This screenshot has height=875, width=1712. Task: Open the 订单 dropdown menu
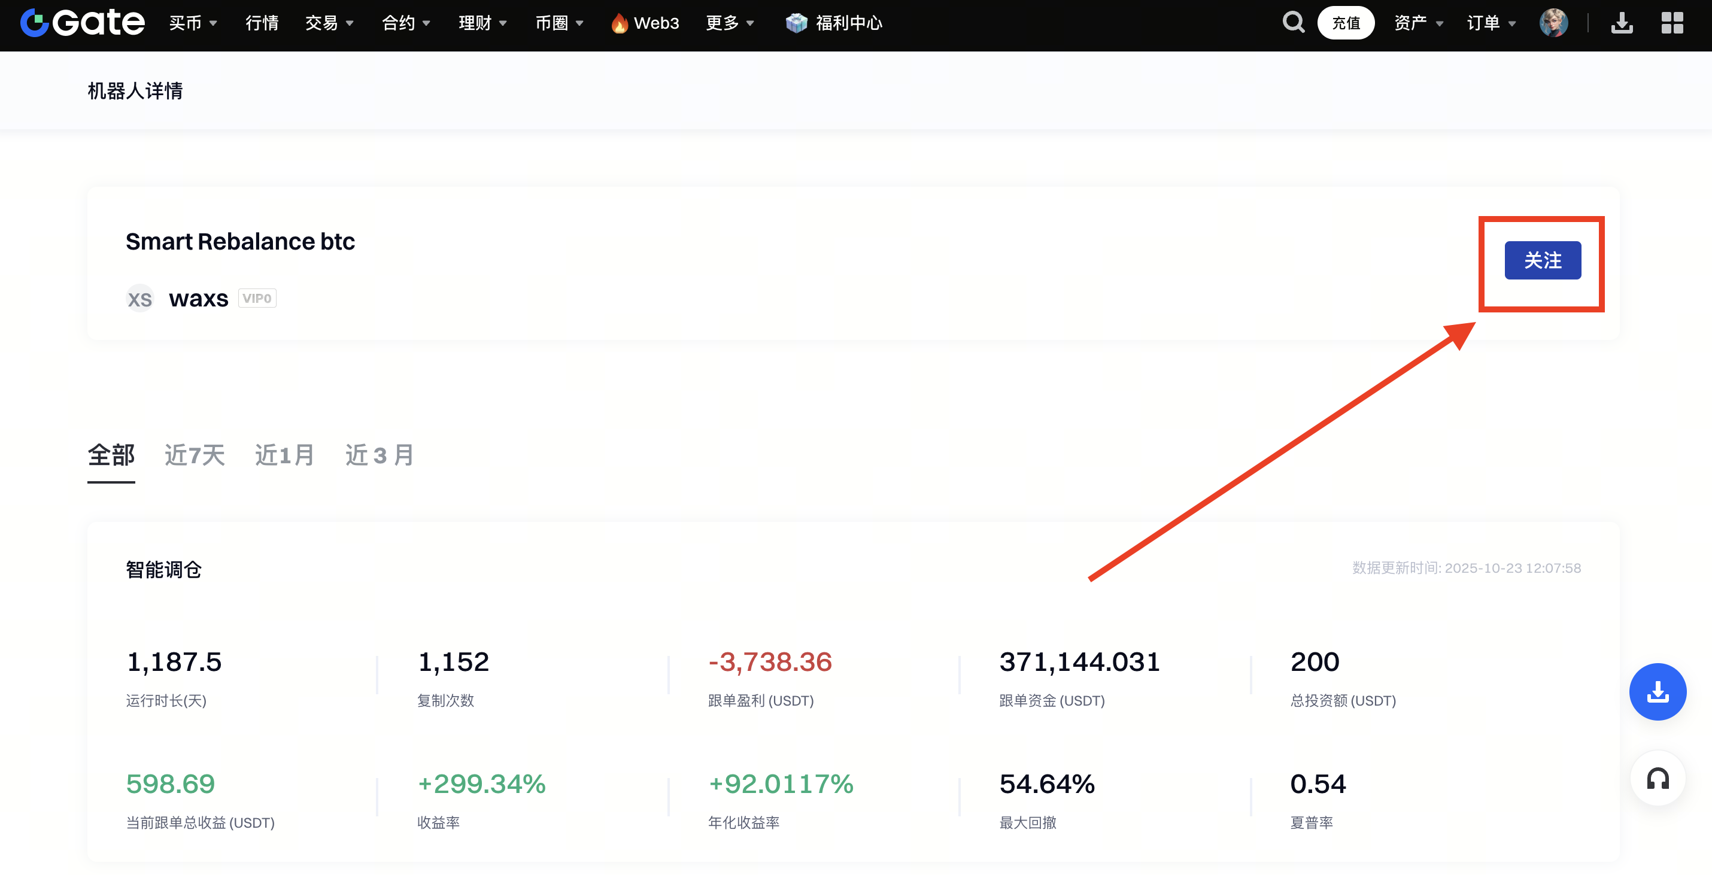1491,23
